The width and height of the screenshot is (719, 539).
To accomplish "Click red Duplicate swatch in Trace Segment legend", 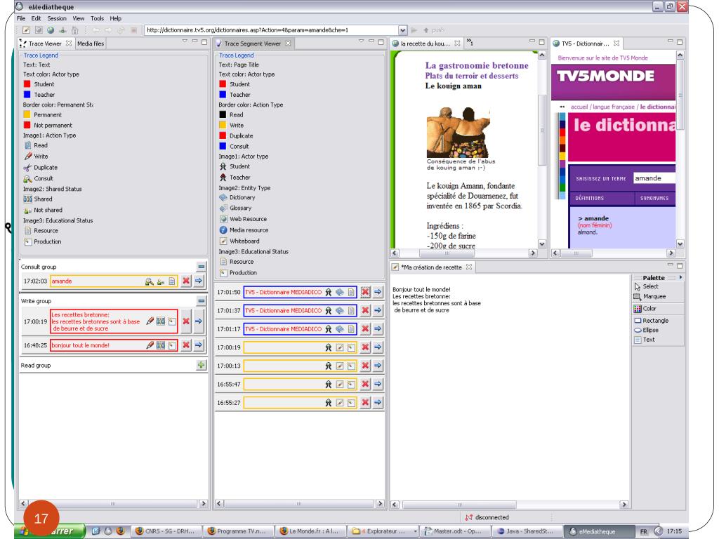I will point(223,135).
